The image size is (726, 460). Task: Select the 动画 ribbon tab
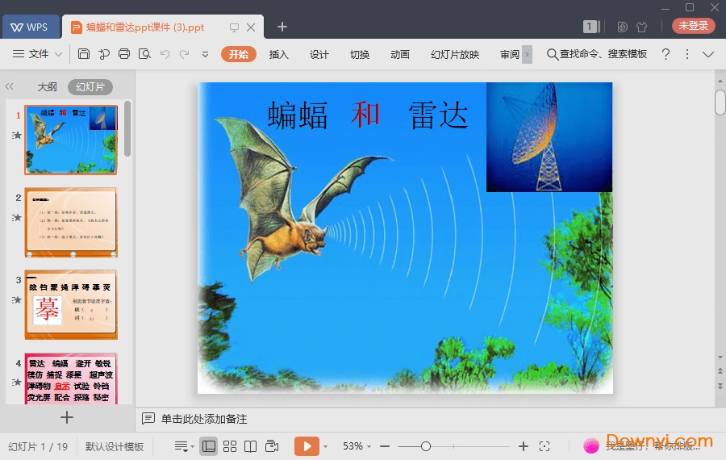400,54
